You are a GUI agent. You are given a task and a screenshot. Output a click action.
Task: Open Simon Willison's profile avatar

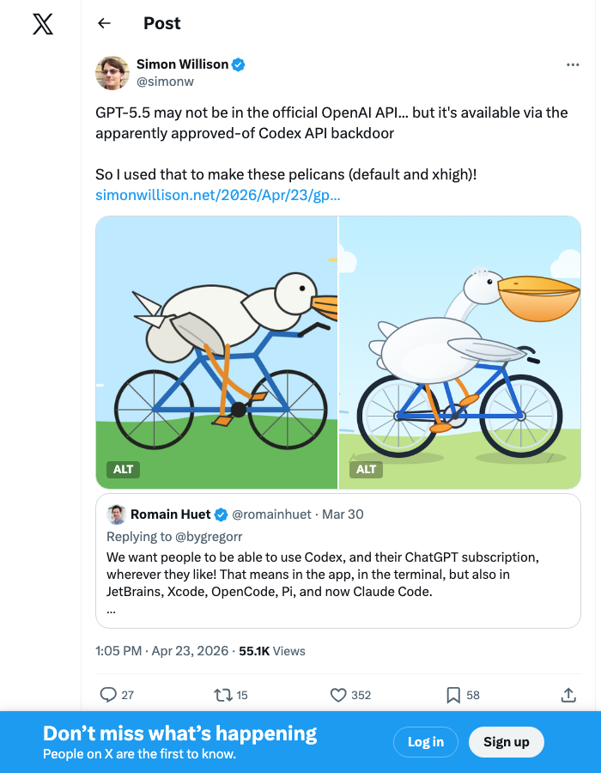[112, 73]
